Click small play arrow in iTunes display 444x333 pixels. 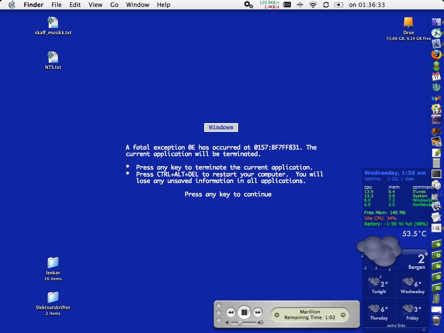[277, 315]
